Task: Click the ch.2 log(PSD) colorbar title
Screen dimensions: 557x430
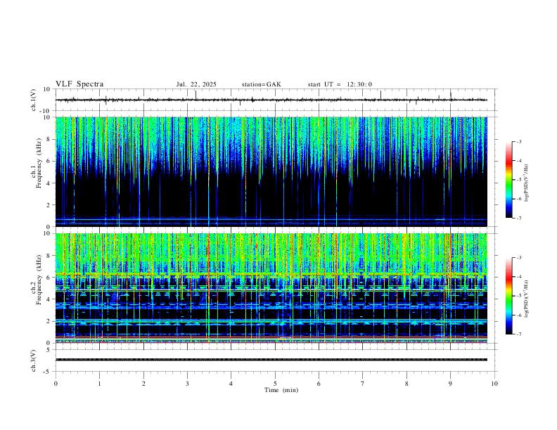Action: (527, 299)
